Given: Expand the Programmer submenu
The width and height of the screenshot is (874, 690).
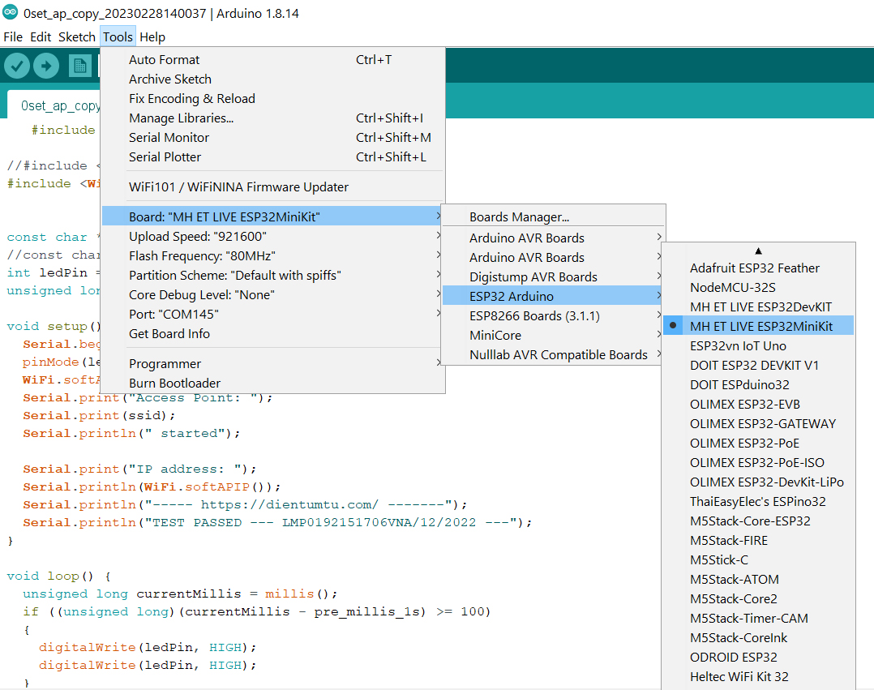Looking at the screenshot, I should coord(273,364).
